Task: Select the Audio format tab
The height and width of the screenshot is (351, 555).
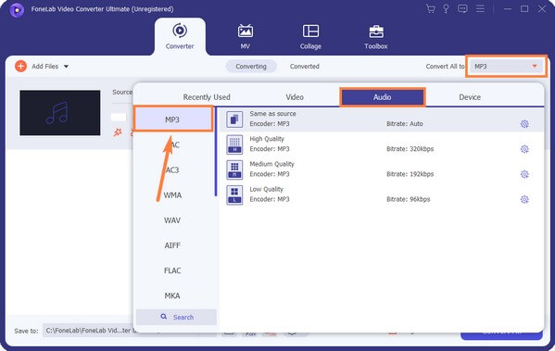Action: click(383, 97)
